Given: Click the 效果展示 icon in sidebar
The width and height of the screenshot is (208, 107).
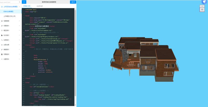Looking at the screenshot, I should (x=2, y=40).
